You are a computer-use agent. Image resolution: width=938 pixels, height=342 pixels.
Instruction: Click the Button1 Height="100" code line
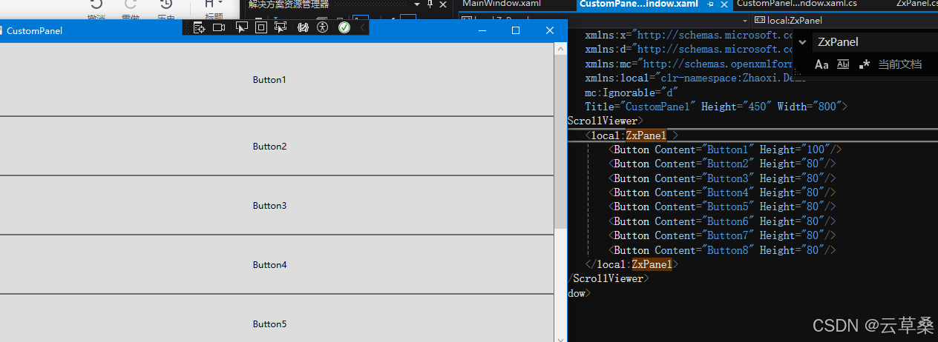726,150
